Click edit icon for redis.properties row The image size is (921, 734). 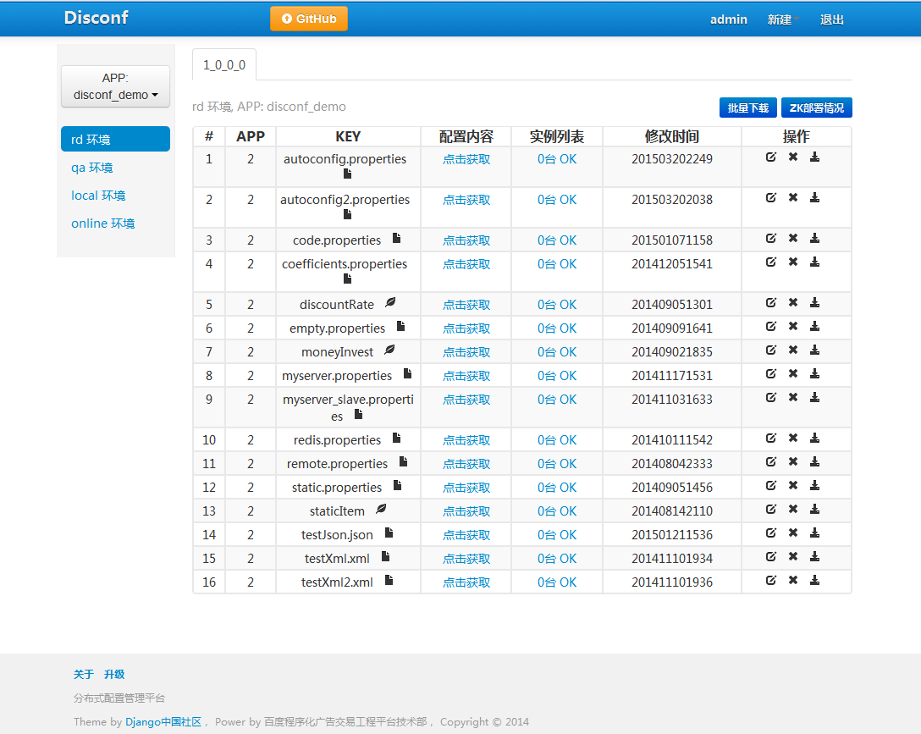[770, 438]
